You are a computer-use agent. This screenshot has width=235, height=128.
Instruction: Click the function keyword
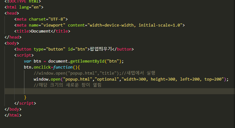(x=63, y=67)
